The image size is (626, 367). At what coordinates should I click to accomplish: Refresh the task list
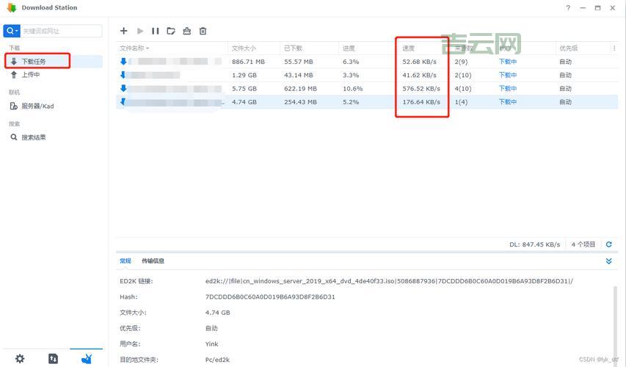(x=609, y=244)
